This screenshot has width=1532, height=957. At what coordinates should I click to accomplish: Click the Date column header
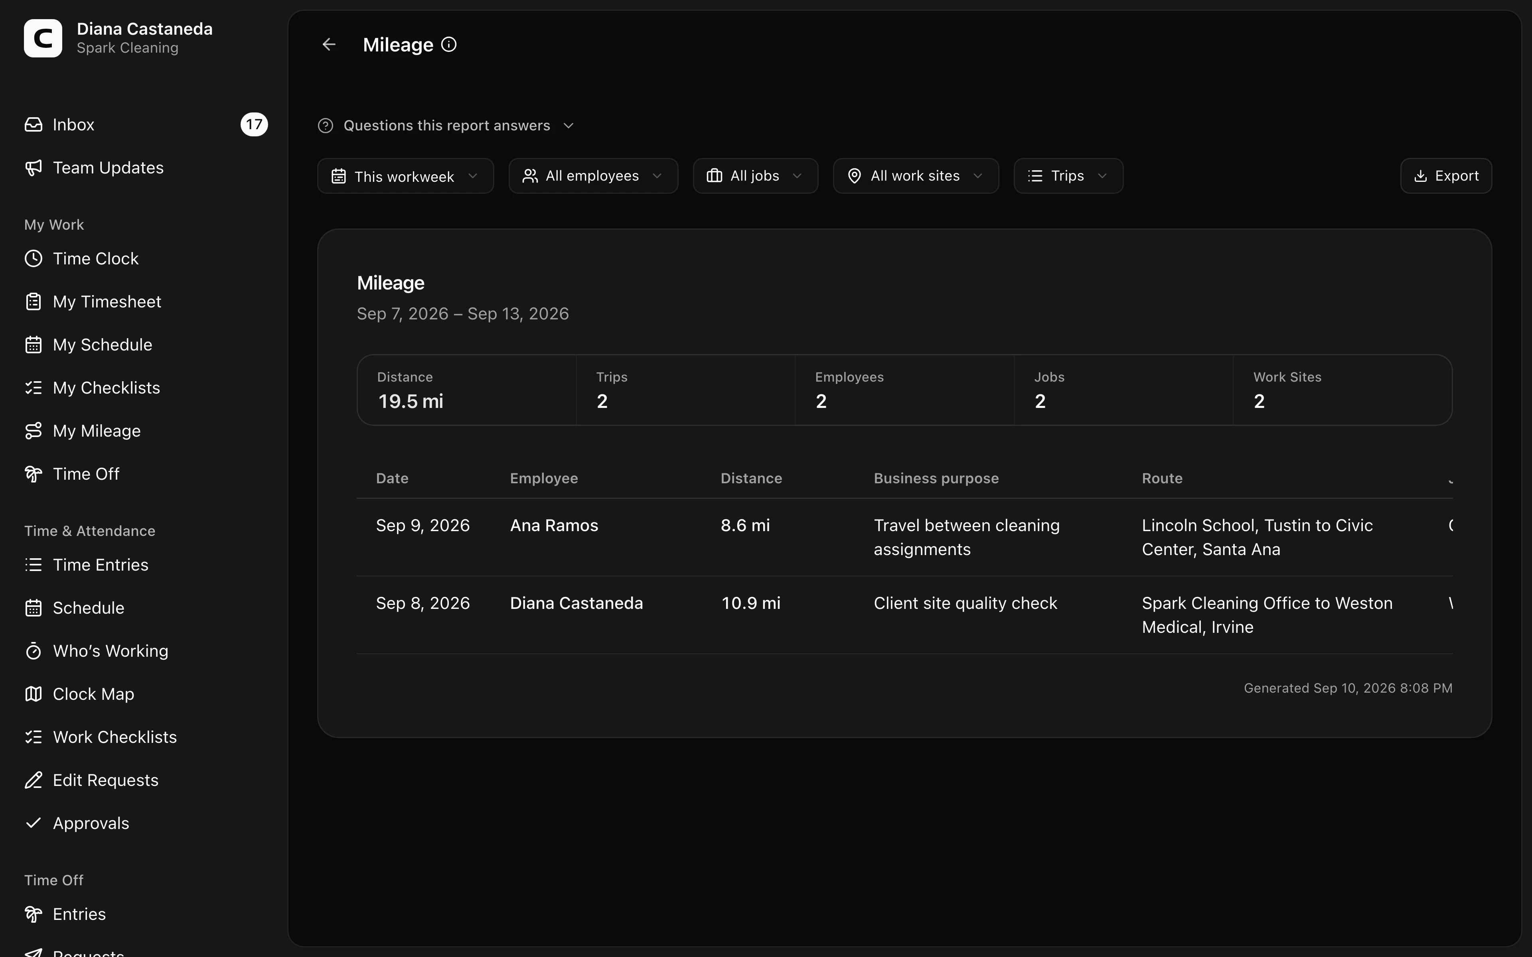click(x=392, y=478)
